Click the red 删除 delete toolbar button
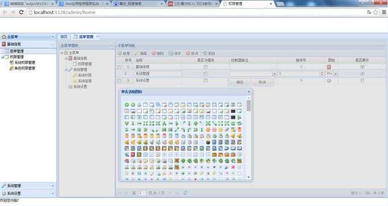388x206 pixels. (158, 53)
